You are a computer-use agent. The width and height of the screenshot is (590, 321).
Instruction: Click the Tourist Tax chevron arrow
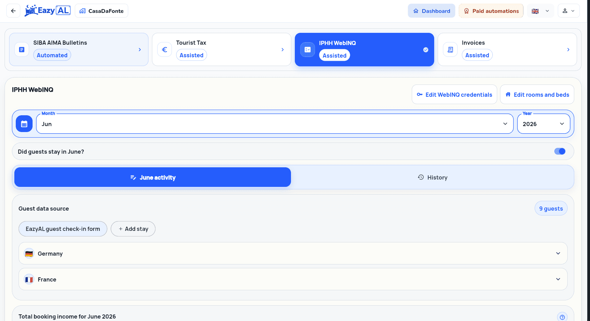pos(283,50)
